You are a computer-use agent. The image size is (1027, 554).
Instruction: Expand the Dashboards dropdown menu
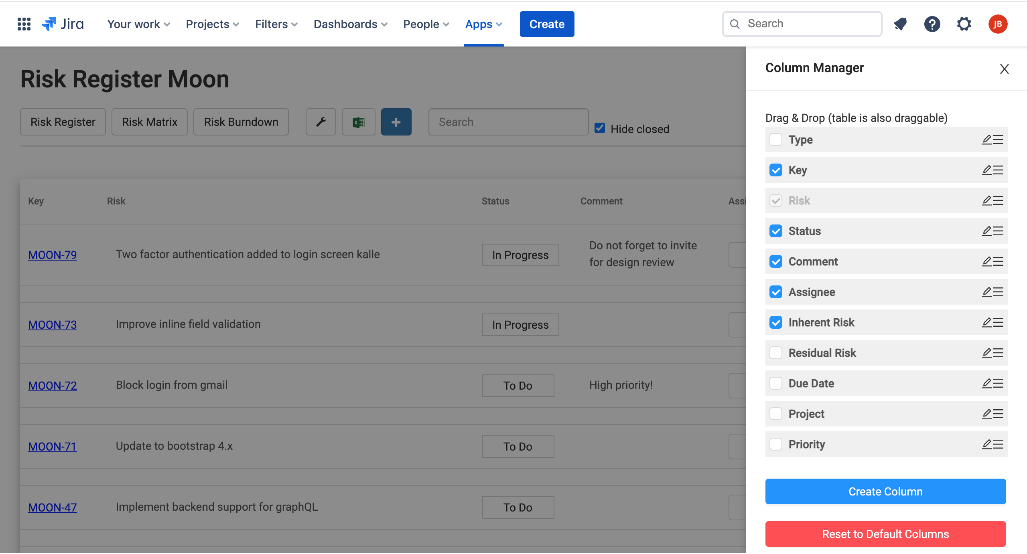pyautogui.click(x=350, y=24)
